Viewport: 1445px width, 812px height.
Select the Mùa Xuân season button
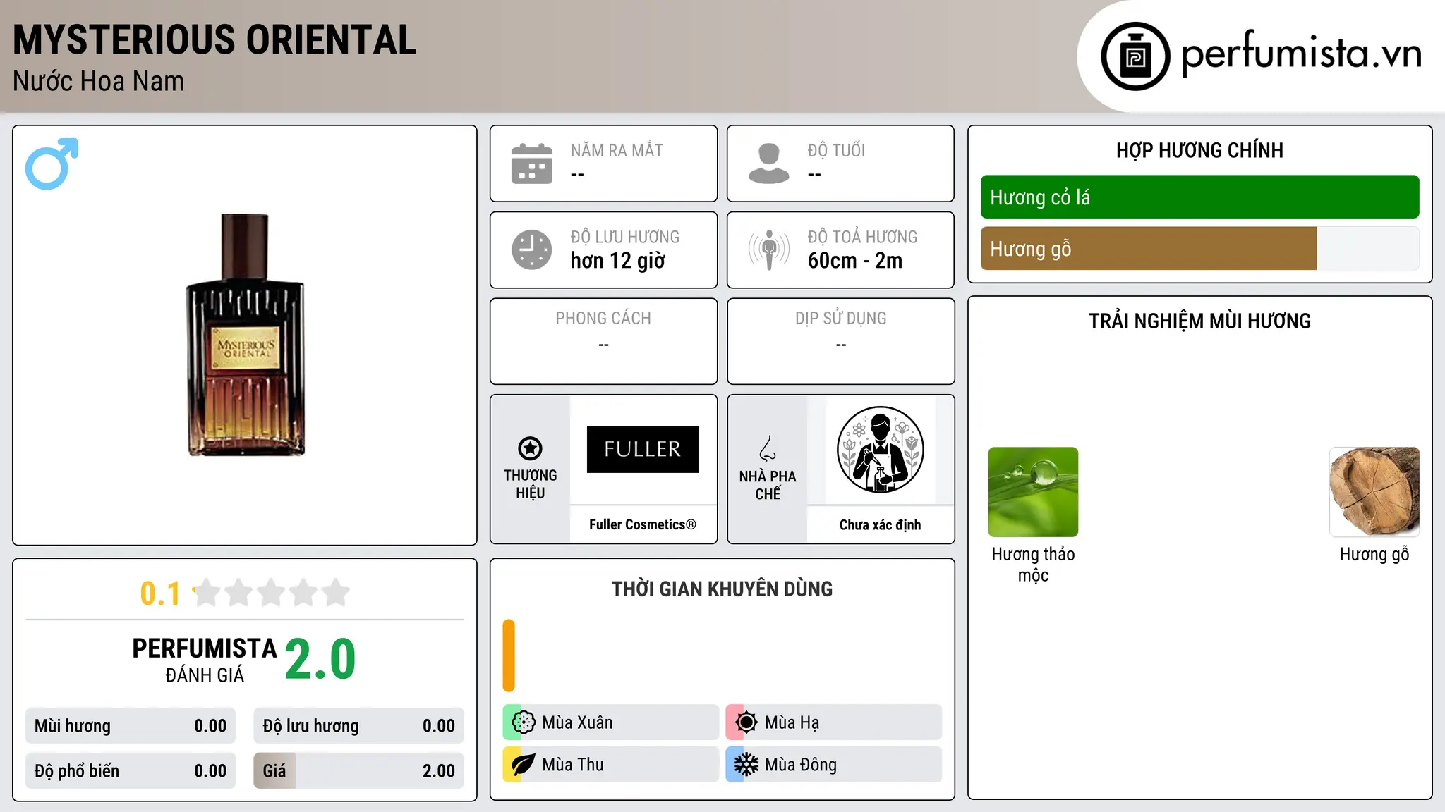(610, 722)
